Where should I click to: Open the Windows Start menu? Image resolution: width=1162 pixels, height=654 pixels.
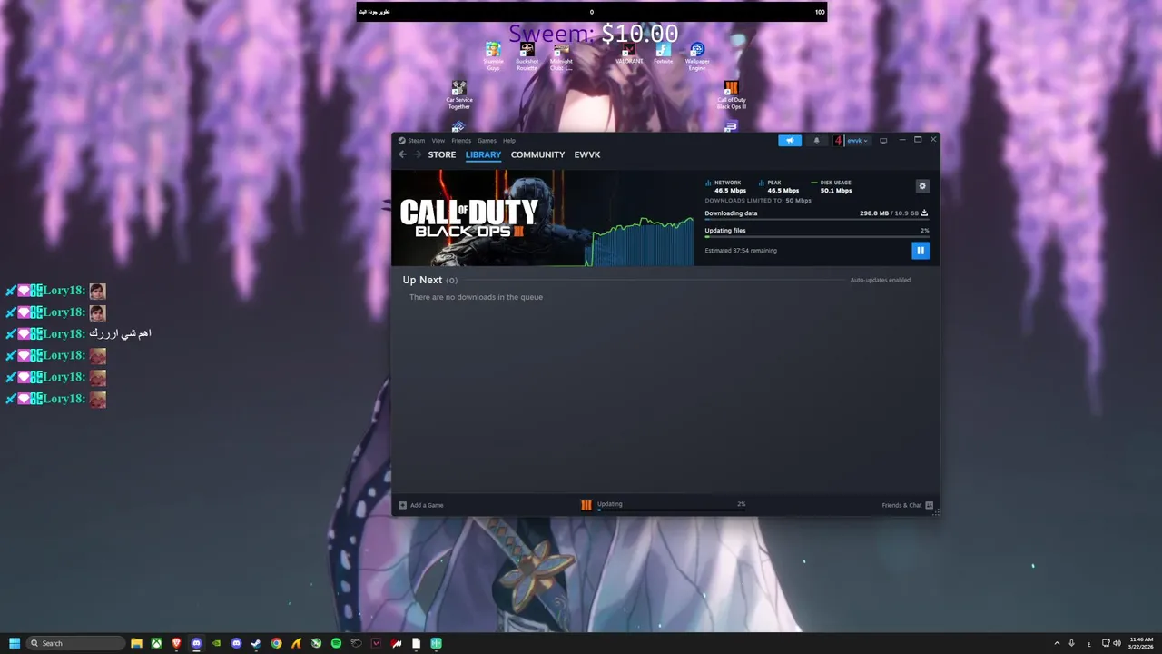coord(15,643)
